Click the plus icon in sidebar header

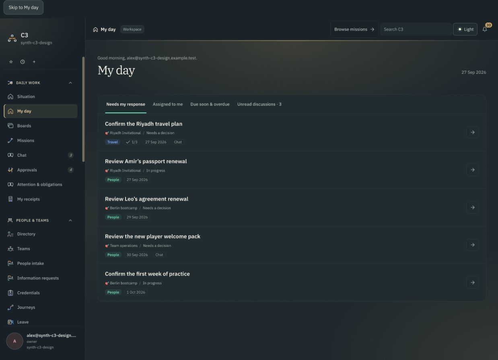point(34,62)
